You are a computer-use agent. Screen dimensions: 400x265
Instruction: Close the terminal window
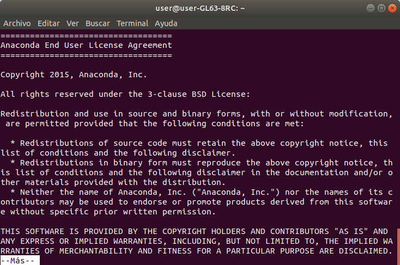point(392,8)
